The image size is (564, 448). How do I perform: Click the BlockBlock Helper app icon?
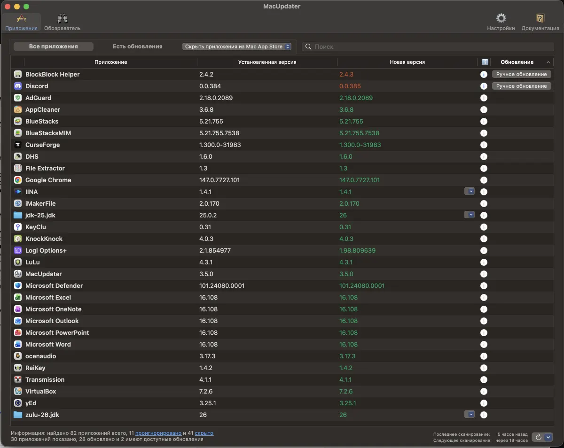point(18,74)
